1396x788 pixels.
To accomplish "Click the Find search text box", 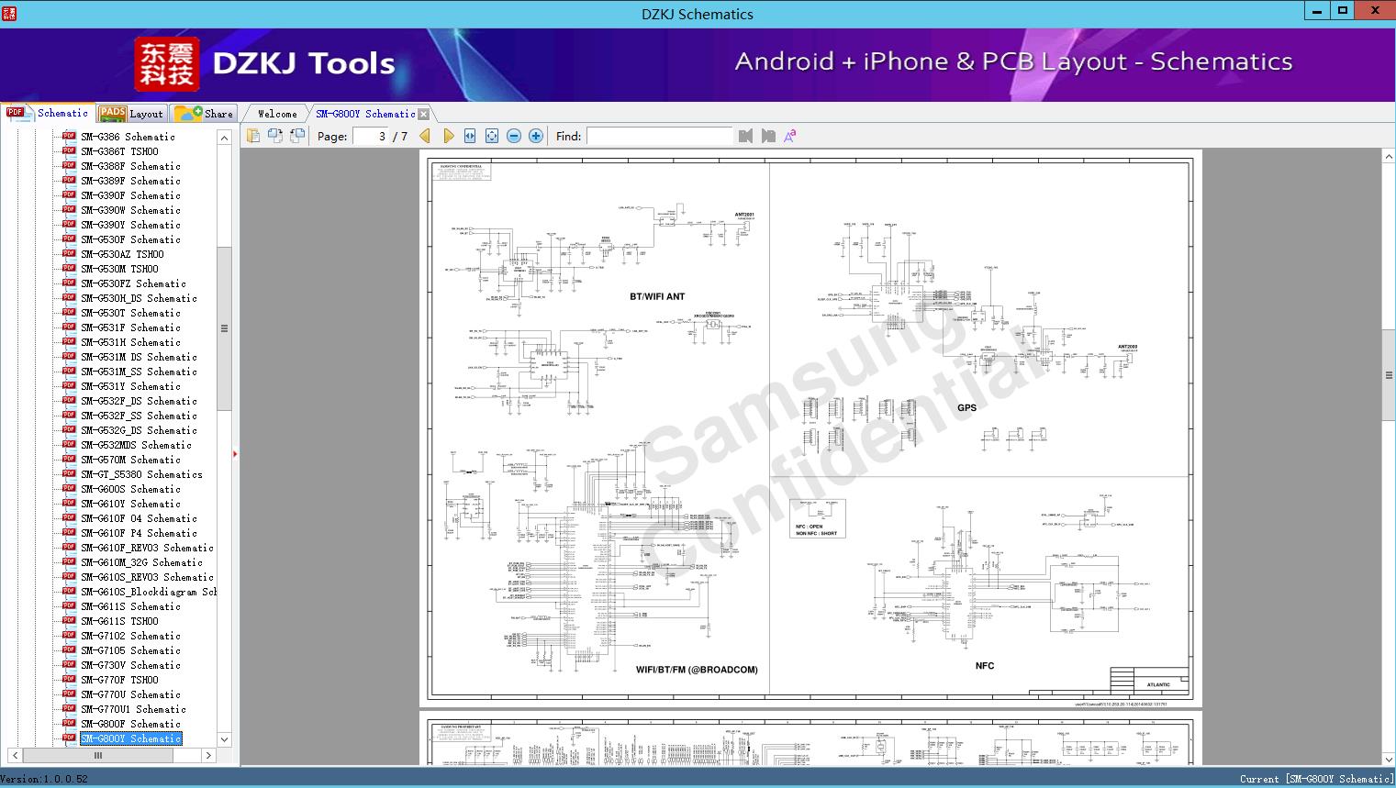I will tap(660, 136).
